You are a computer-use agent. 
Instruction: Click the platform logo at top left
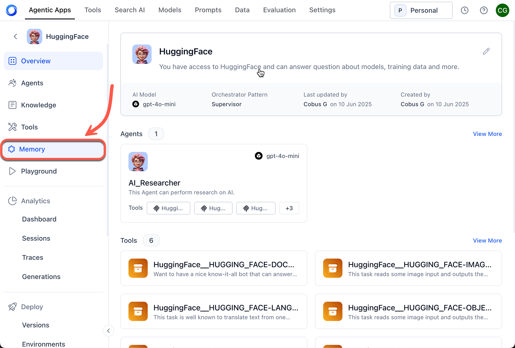pyautogui.click(x=12, y=10)
